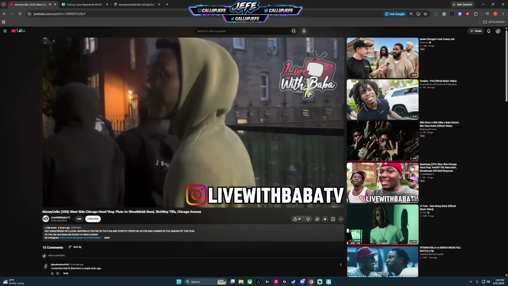Like the Dr Seus comment
The image size is (508, 286).
coord(52,273)
